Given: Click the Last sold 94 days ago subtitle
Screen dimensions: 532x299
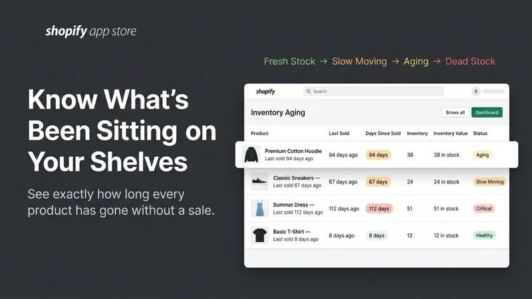Looking at the screenshot, I should [289, 159].
